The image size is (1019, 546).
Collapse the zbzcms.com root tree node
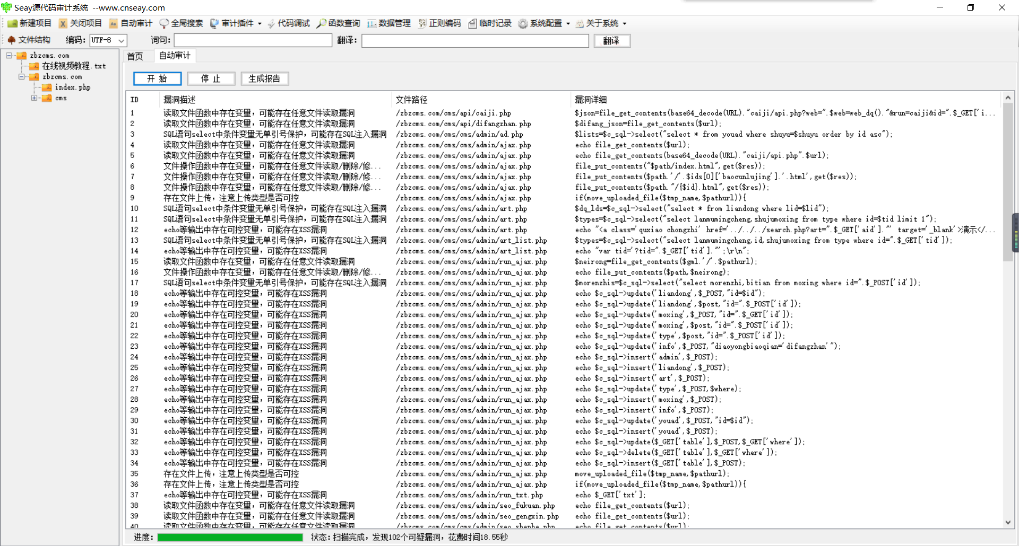coord(9,56)
